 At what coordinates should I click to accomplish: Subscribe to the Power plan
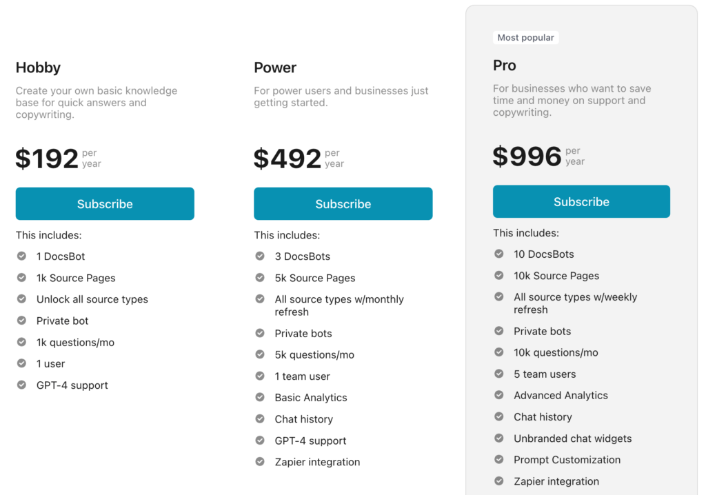point(343,203)
